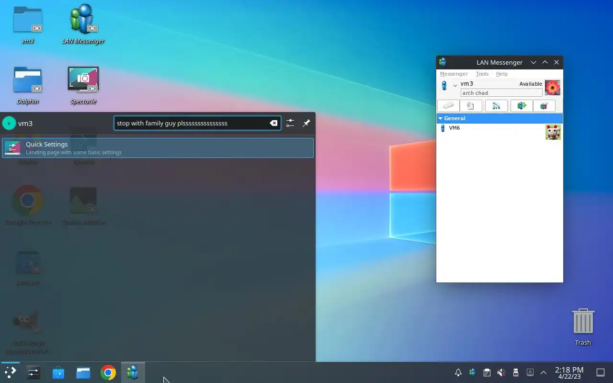Open the clipboard tray icon
The image size is (613, 383).
pos(487,372)
